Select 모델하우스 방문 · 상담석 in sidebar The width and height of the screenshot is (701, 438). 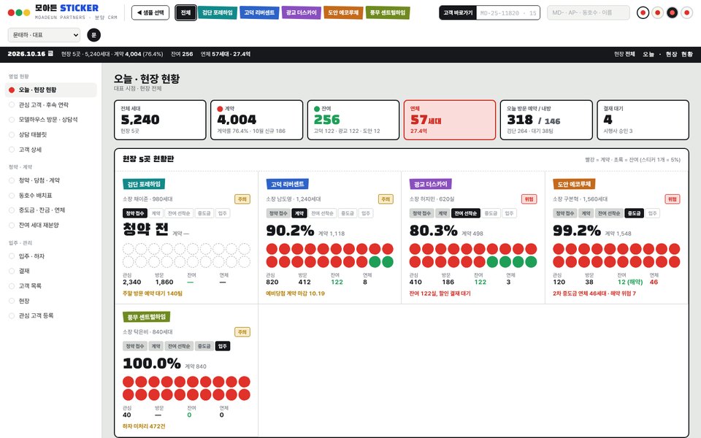(x=51, y=119)
